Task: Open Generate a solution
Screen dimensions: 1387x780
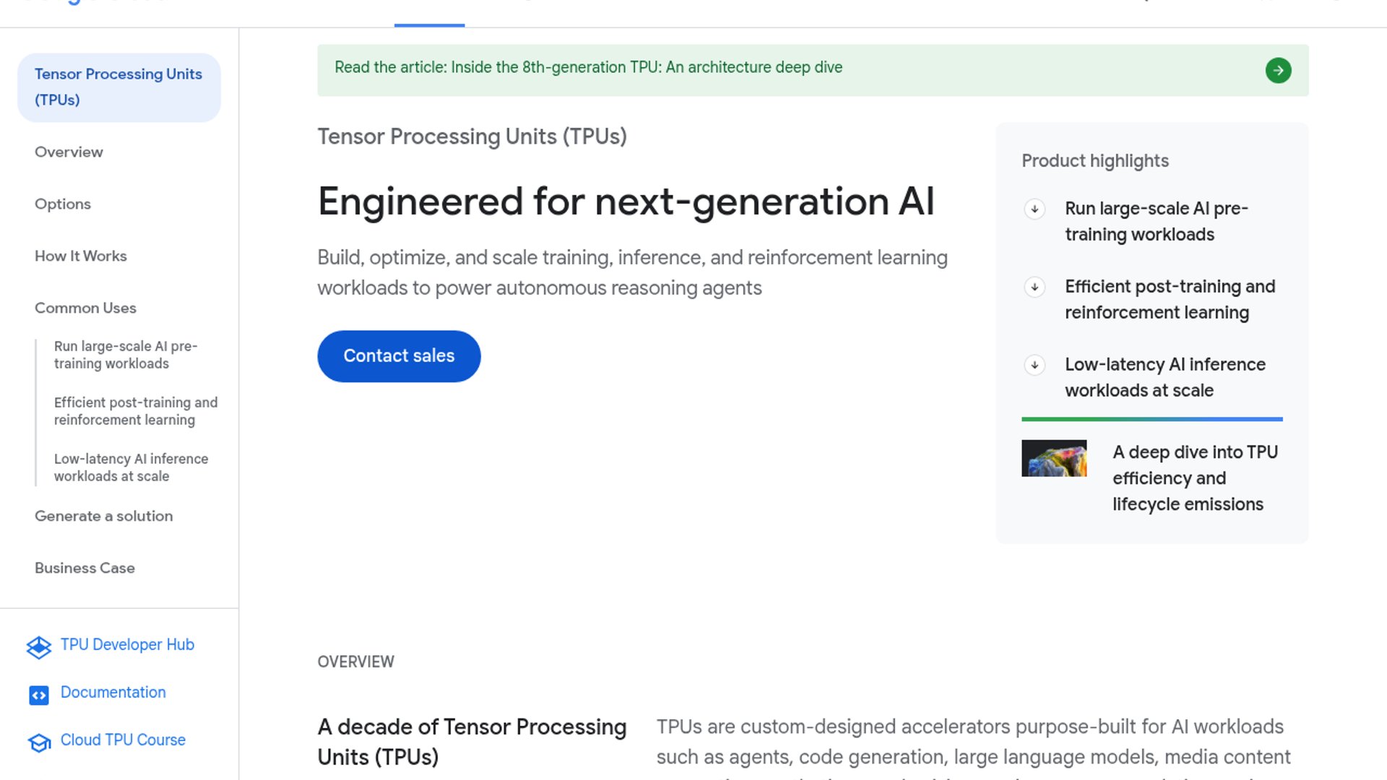Action: [103, 516]
